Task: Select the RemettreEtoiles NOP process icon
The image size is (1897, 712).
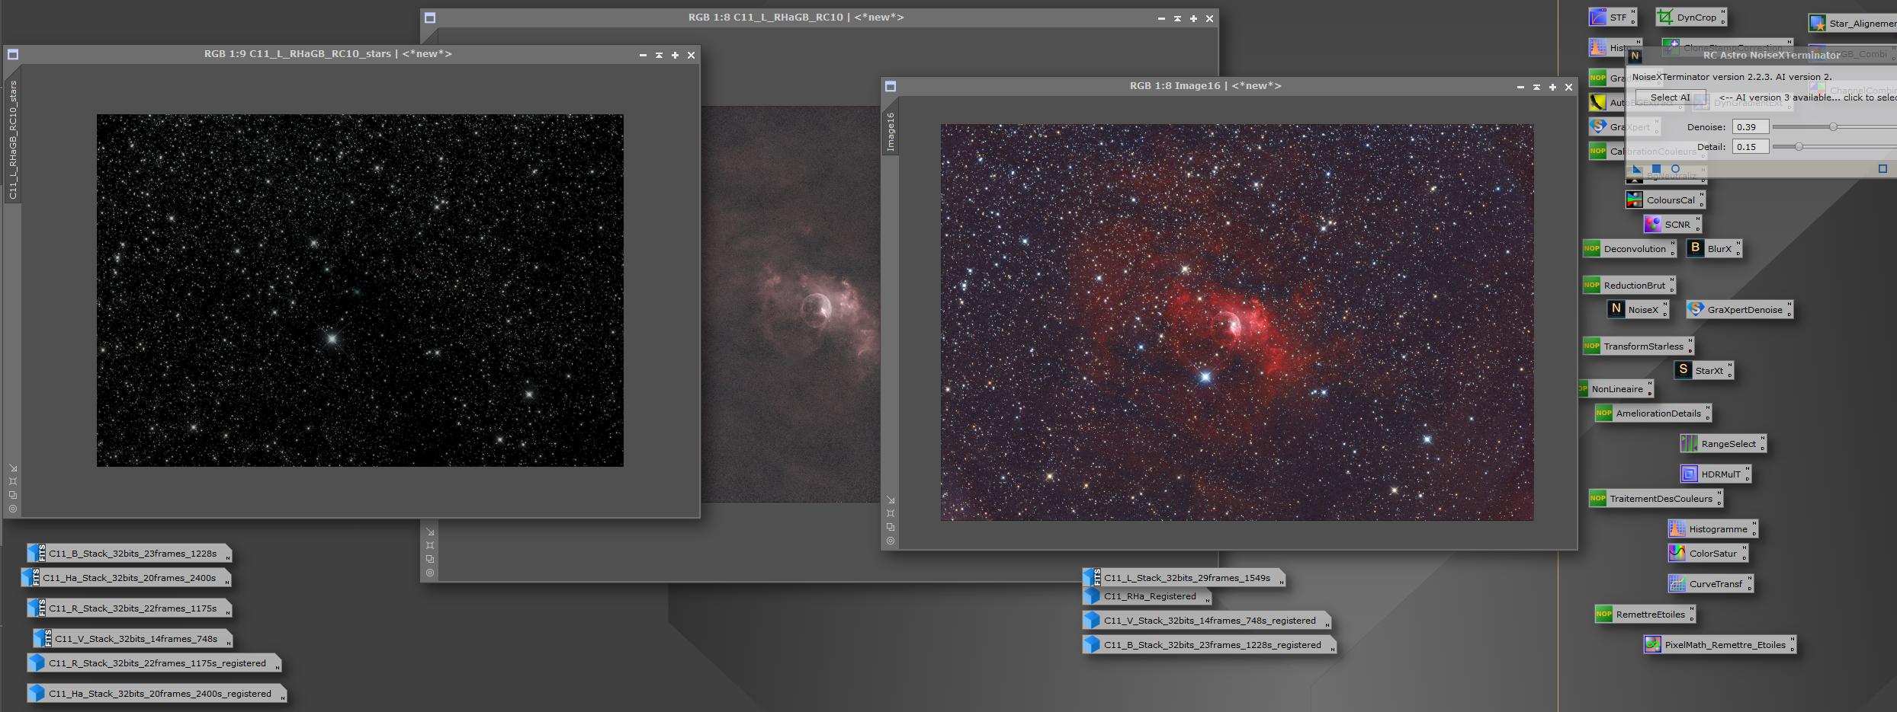Action: coord(1645,615)
